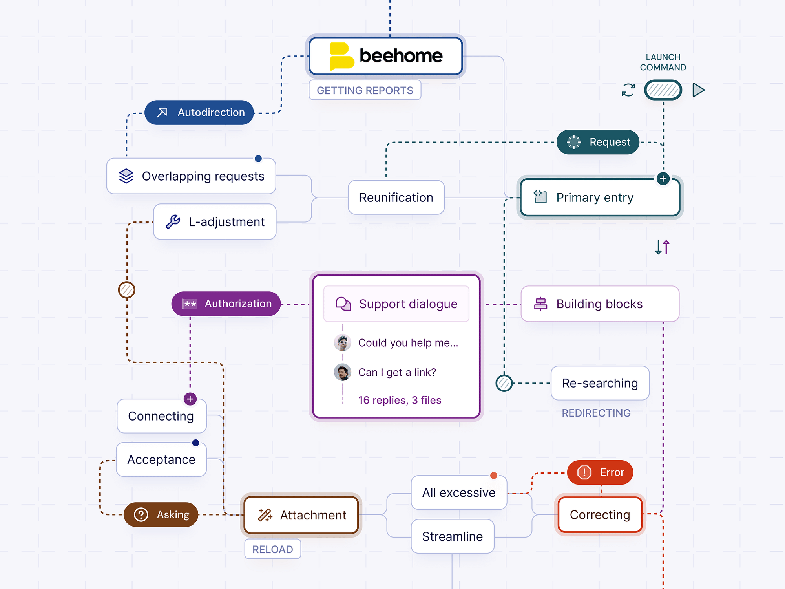
Task: Click the refresh icon near Launch Command
Action: point(628,90)
